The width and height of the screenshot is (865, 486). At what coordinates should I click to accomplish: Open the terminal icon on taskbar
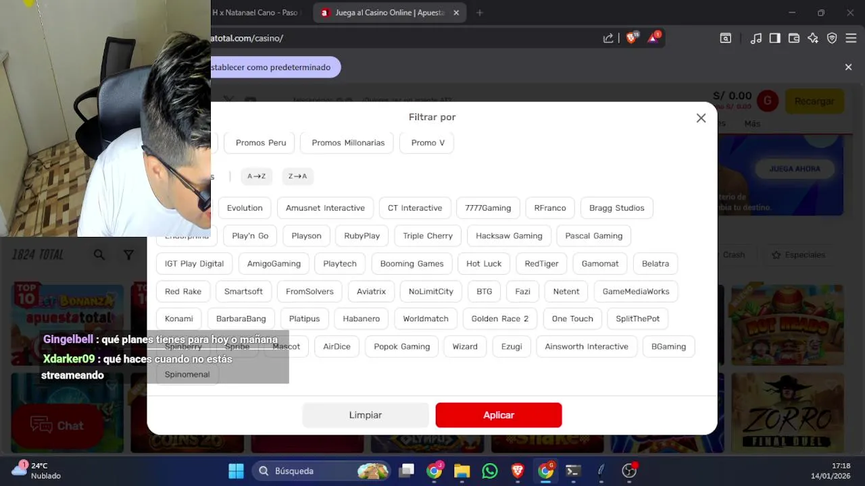573,470
